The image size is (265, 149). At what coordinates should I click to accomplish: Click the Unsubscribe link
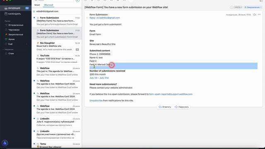[96, 101]
